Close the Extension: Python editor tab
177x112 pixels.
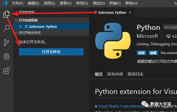[x=130, y=12]
